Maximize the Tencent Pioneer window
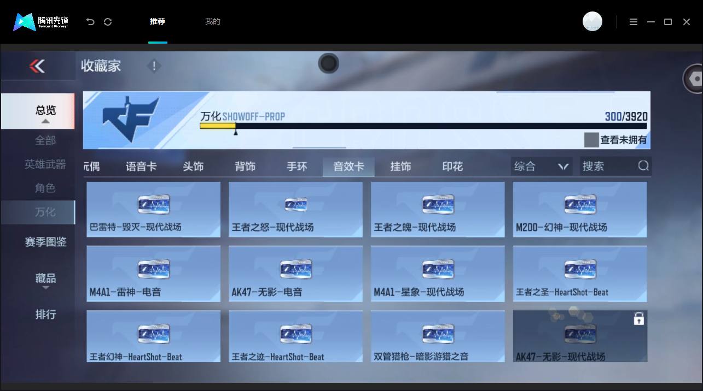The width and height of the screenshot is (703, 391). pos(668,22)
